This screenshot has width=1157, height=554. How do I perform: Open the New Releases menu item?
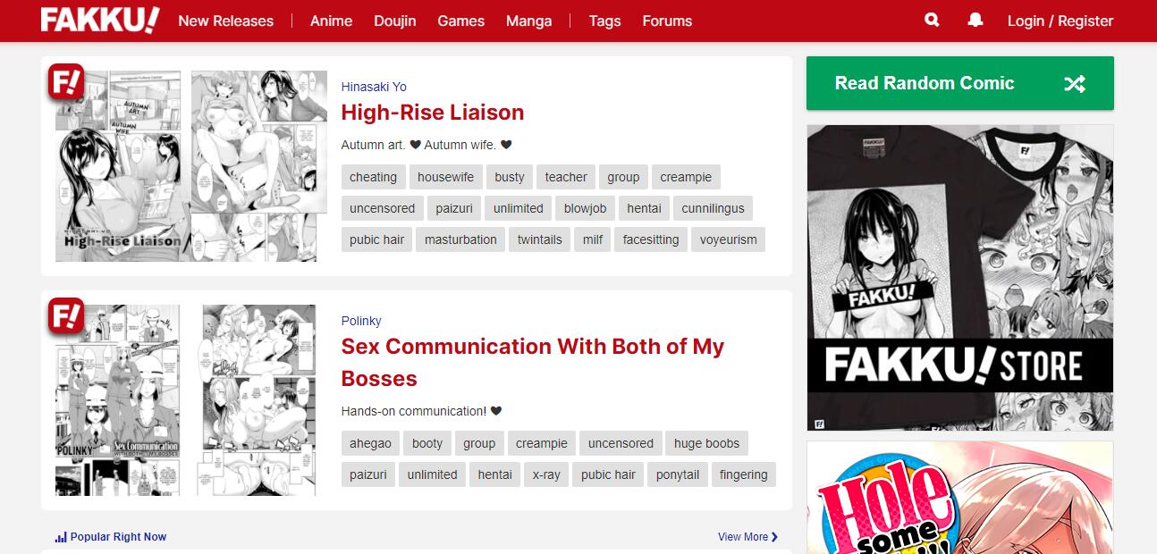pos(225,21)
